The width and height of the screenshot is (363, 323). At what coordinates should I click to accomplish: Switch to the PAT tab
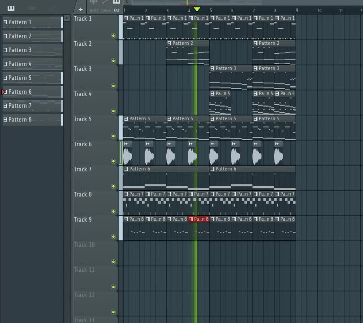116,11
